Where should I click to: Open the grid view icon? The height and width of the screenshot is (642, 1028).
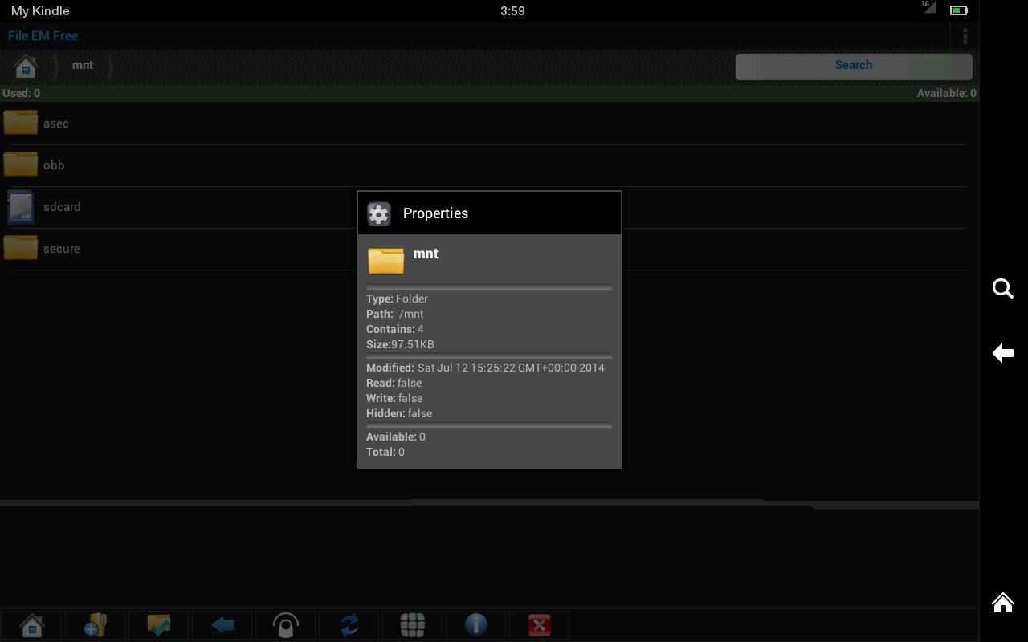coord(412,624)
